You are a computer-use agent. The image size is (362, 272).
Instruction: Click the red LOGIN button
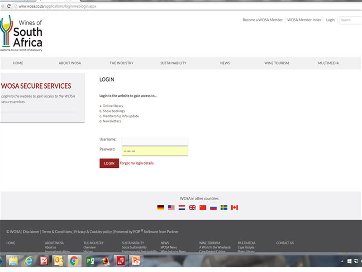click(x=109, y=163)
